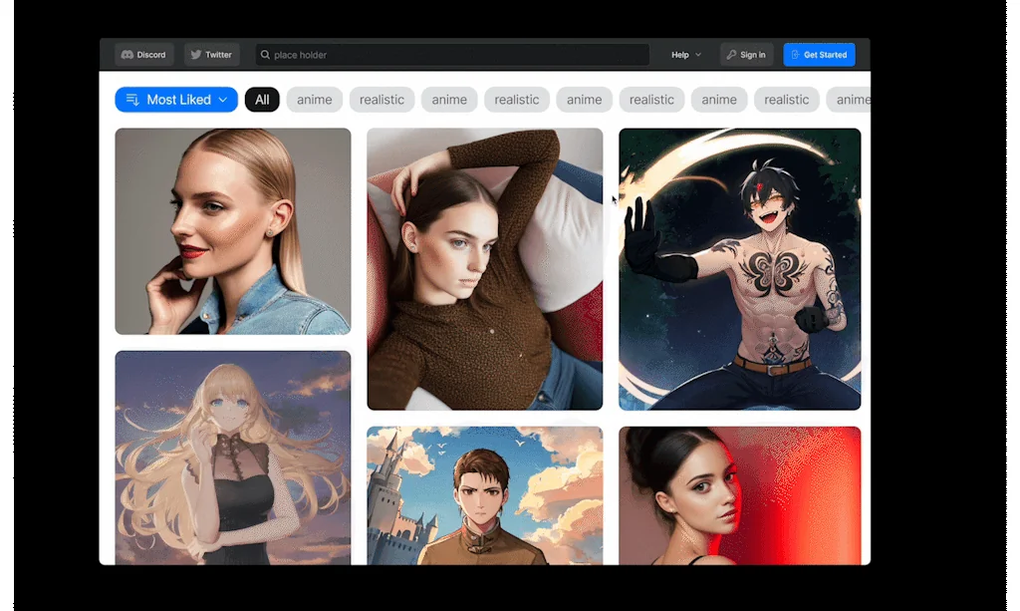Open the brown sweater woman image
Viewport: 1020px width, 611px height.
485,269
